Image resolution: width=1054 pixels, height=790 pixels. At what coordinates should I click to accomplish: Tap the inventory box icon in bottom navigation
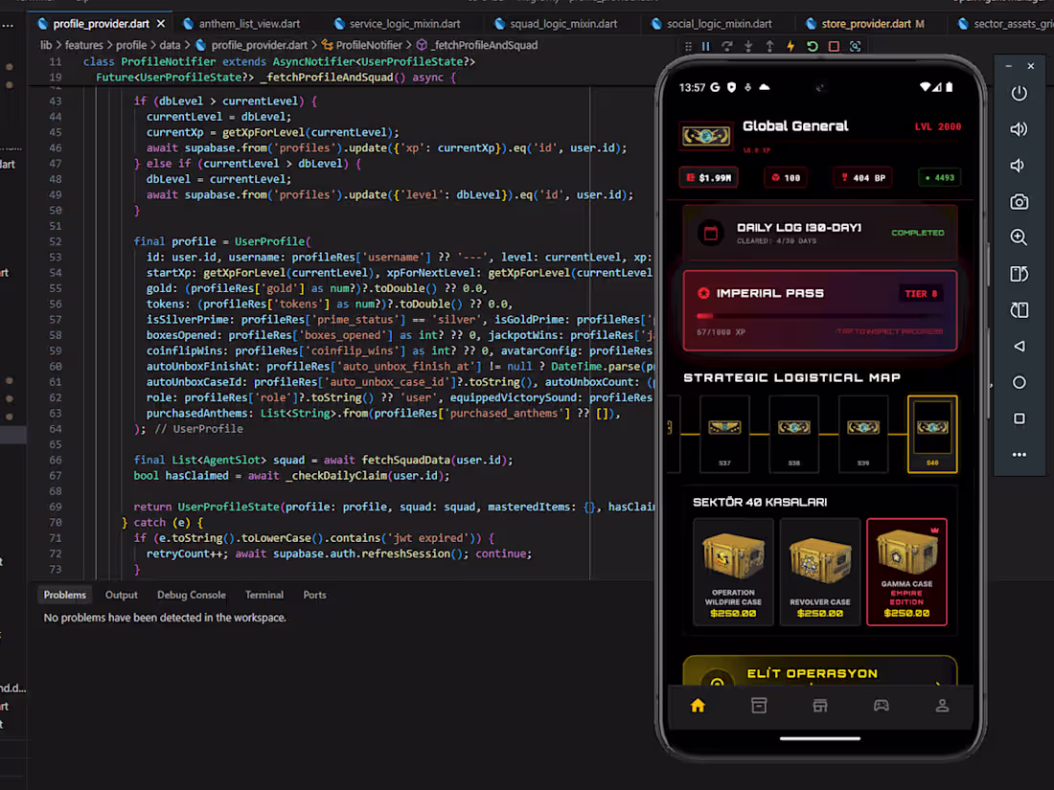point(759,706)
